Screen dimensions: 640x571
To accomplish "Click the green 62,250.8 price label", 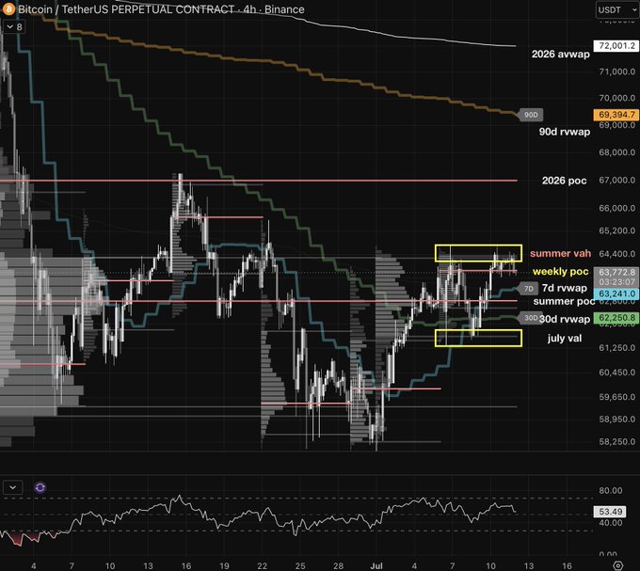I will tap(616, 318).
